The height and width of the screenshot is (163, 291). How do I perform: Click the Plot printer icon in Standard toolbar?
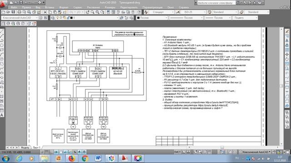point(19,12)
